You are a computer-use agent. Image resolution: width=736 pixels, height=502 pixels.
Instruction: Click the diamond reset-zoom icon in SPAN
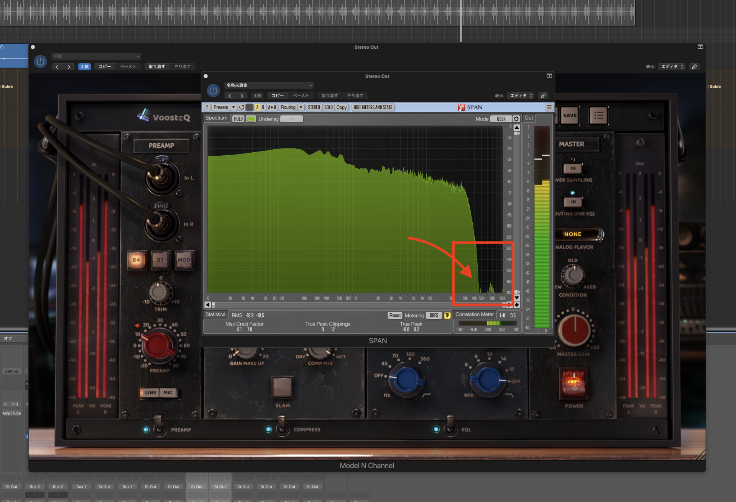[x=517, y=305]
